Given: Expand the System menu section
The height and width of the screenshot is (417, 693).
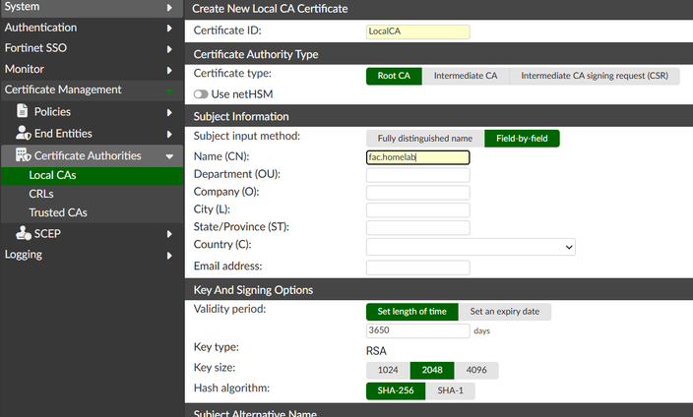Looking at the screenshot, I should tap(170, 8).
